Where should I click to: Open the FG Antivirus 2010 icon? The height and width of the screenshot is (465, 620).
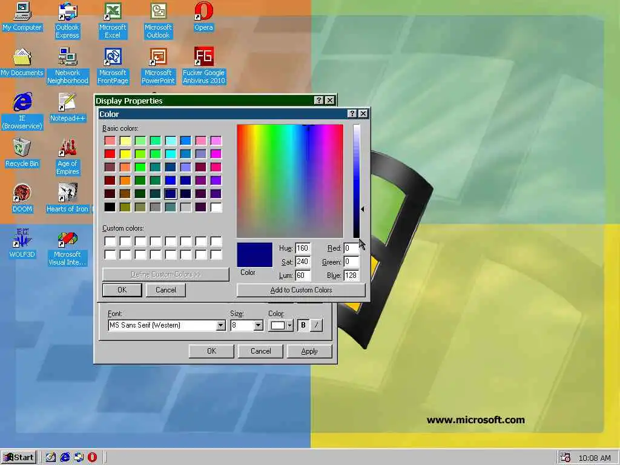tap(203, 65)
